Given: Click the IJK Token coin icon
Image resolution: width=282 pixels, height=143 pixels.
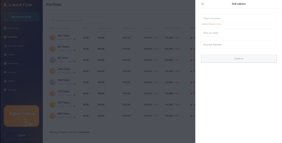Looking at the screenshot, I should (53, 59).
